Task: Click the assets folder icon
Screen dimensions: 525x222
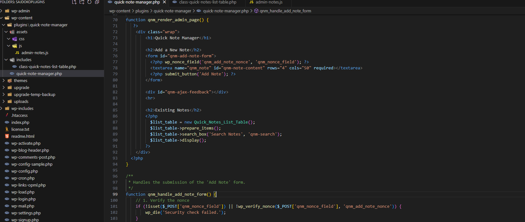Action: tap(12, 32)
